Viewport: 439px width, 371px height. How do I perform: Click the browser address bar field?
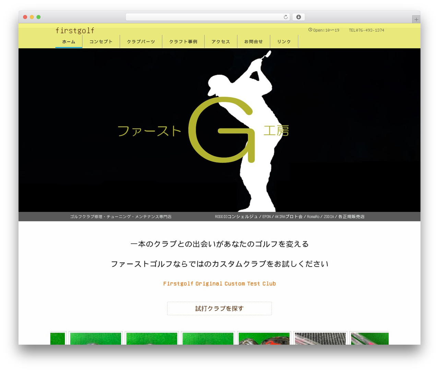(x=208, y=17)
